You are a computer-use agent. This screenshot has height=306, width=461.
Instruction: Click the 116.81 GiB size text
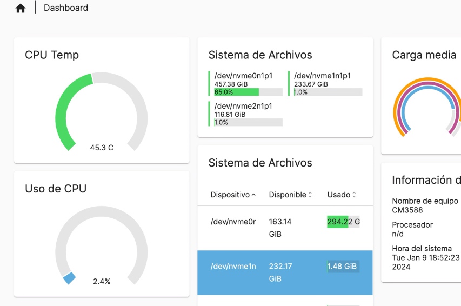(230, 115)
